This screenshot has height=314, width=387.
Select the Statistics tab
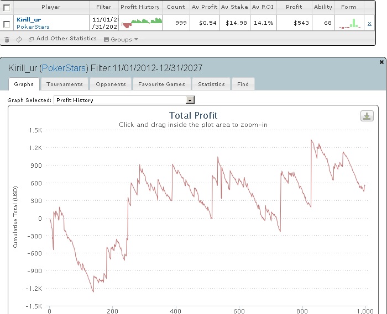point(211,84)
